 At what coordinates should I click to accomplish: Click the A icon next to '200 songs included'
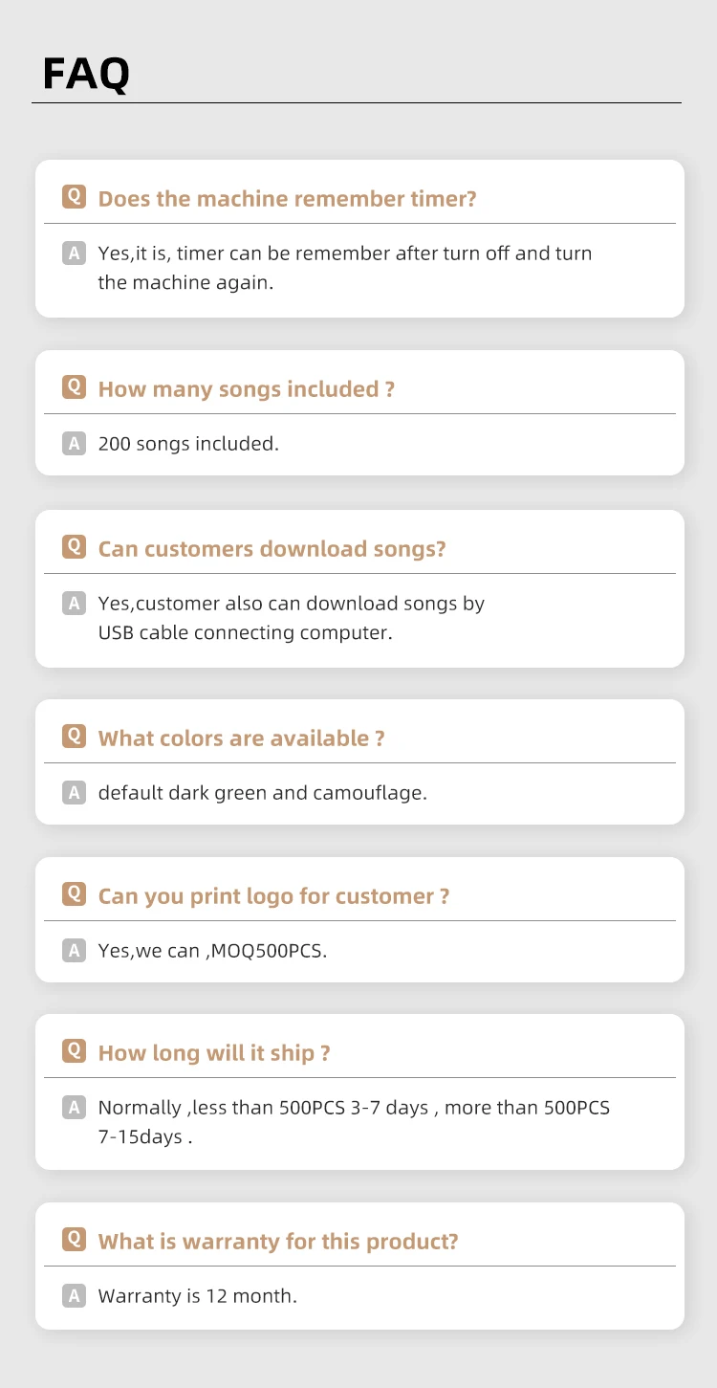point(74,444)
